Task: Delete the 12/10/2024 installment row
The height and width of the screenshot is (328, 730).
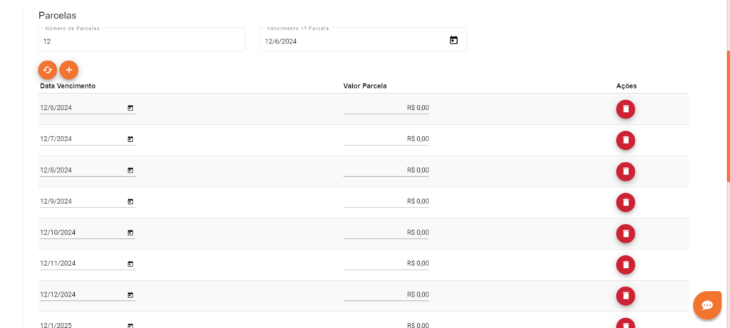Action: tap(625, 233)
